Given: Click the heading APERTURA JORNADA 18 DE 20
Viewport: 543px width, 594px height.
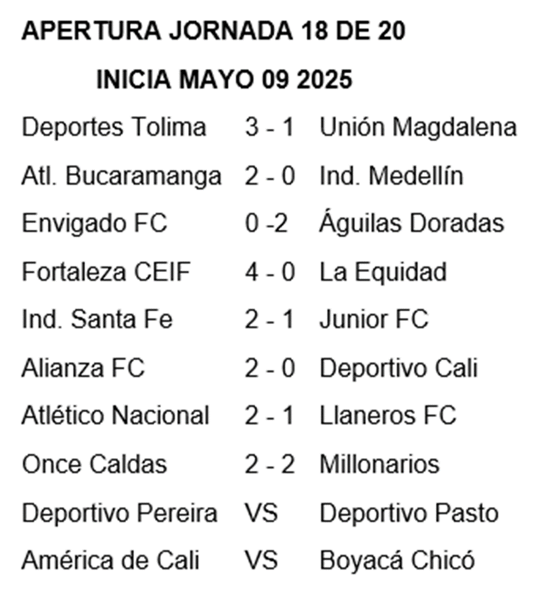Looking at the screenshot, I should tap(213, 31).
